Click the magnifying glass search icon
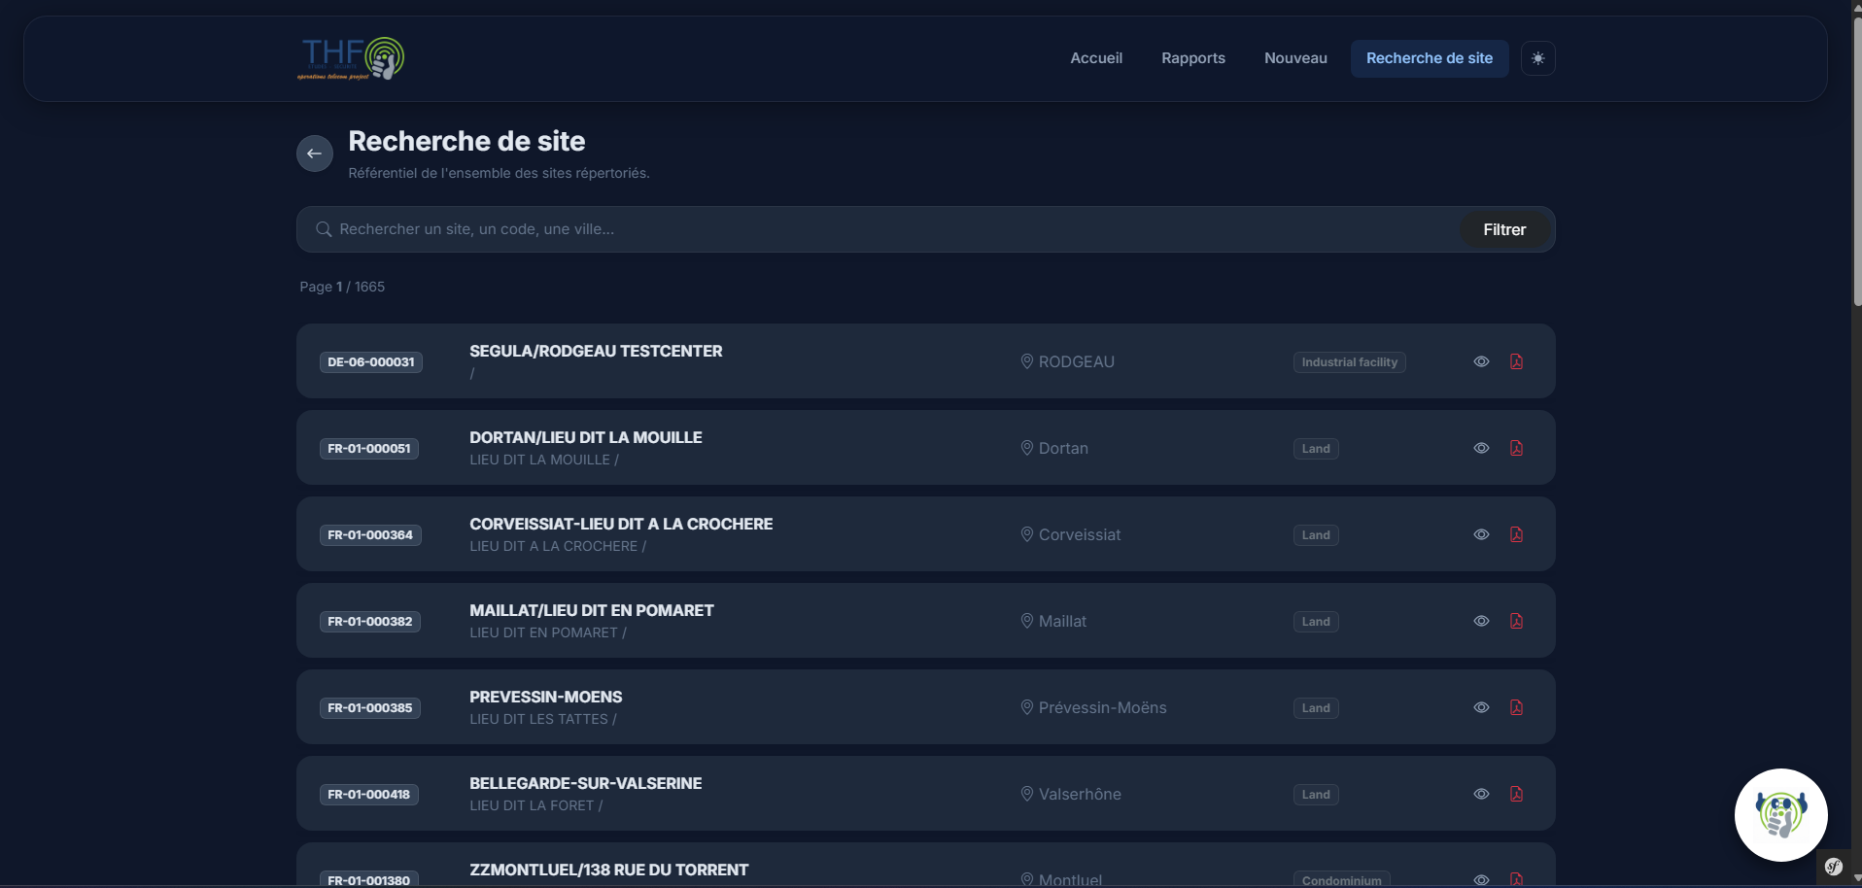This screenshot has height=888, width=1862. [x=323, y=229]
